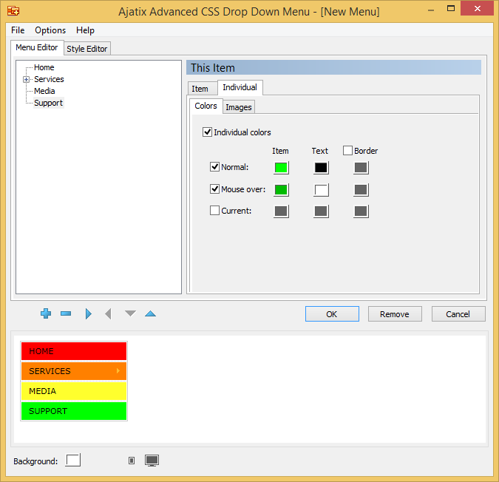Select the desktop monitor preview icon
This screenshot has width=499, height=482.
(152, 461)
